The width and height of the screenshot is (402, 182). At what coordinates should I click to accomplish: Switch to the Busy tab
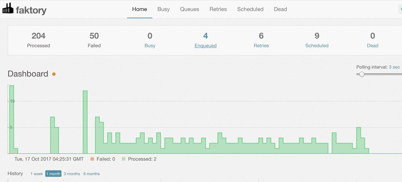(x=163, y=9)
